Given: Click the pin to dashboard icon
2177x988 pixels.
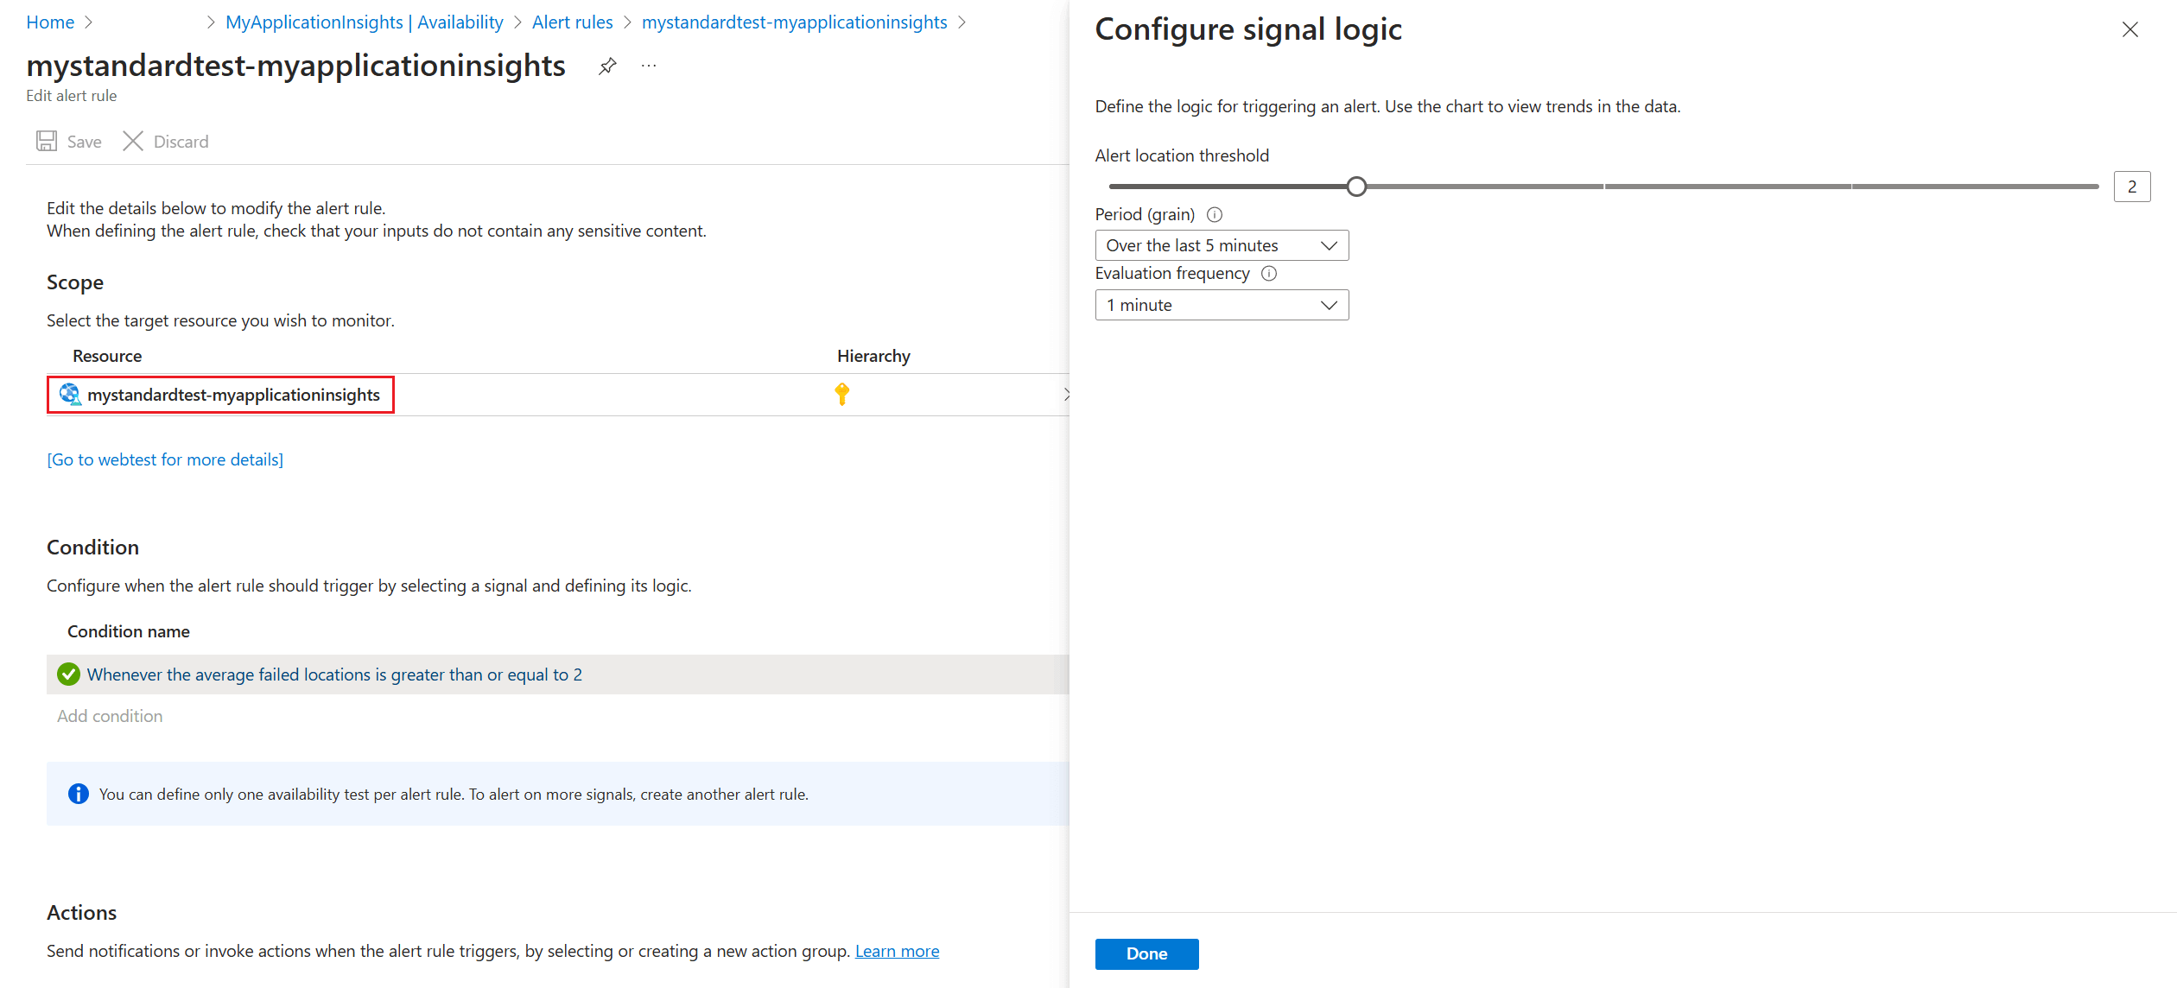Looking at the screenshot, I should pyautogui.click(x=607, y=66).
